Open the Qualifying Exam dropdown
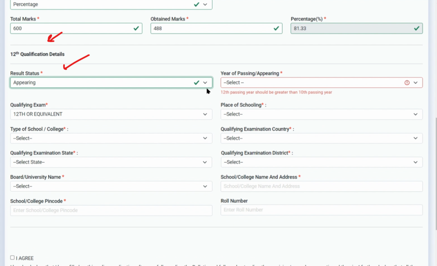The width and height of the screenshot is (437, 266). 111,114
